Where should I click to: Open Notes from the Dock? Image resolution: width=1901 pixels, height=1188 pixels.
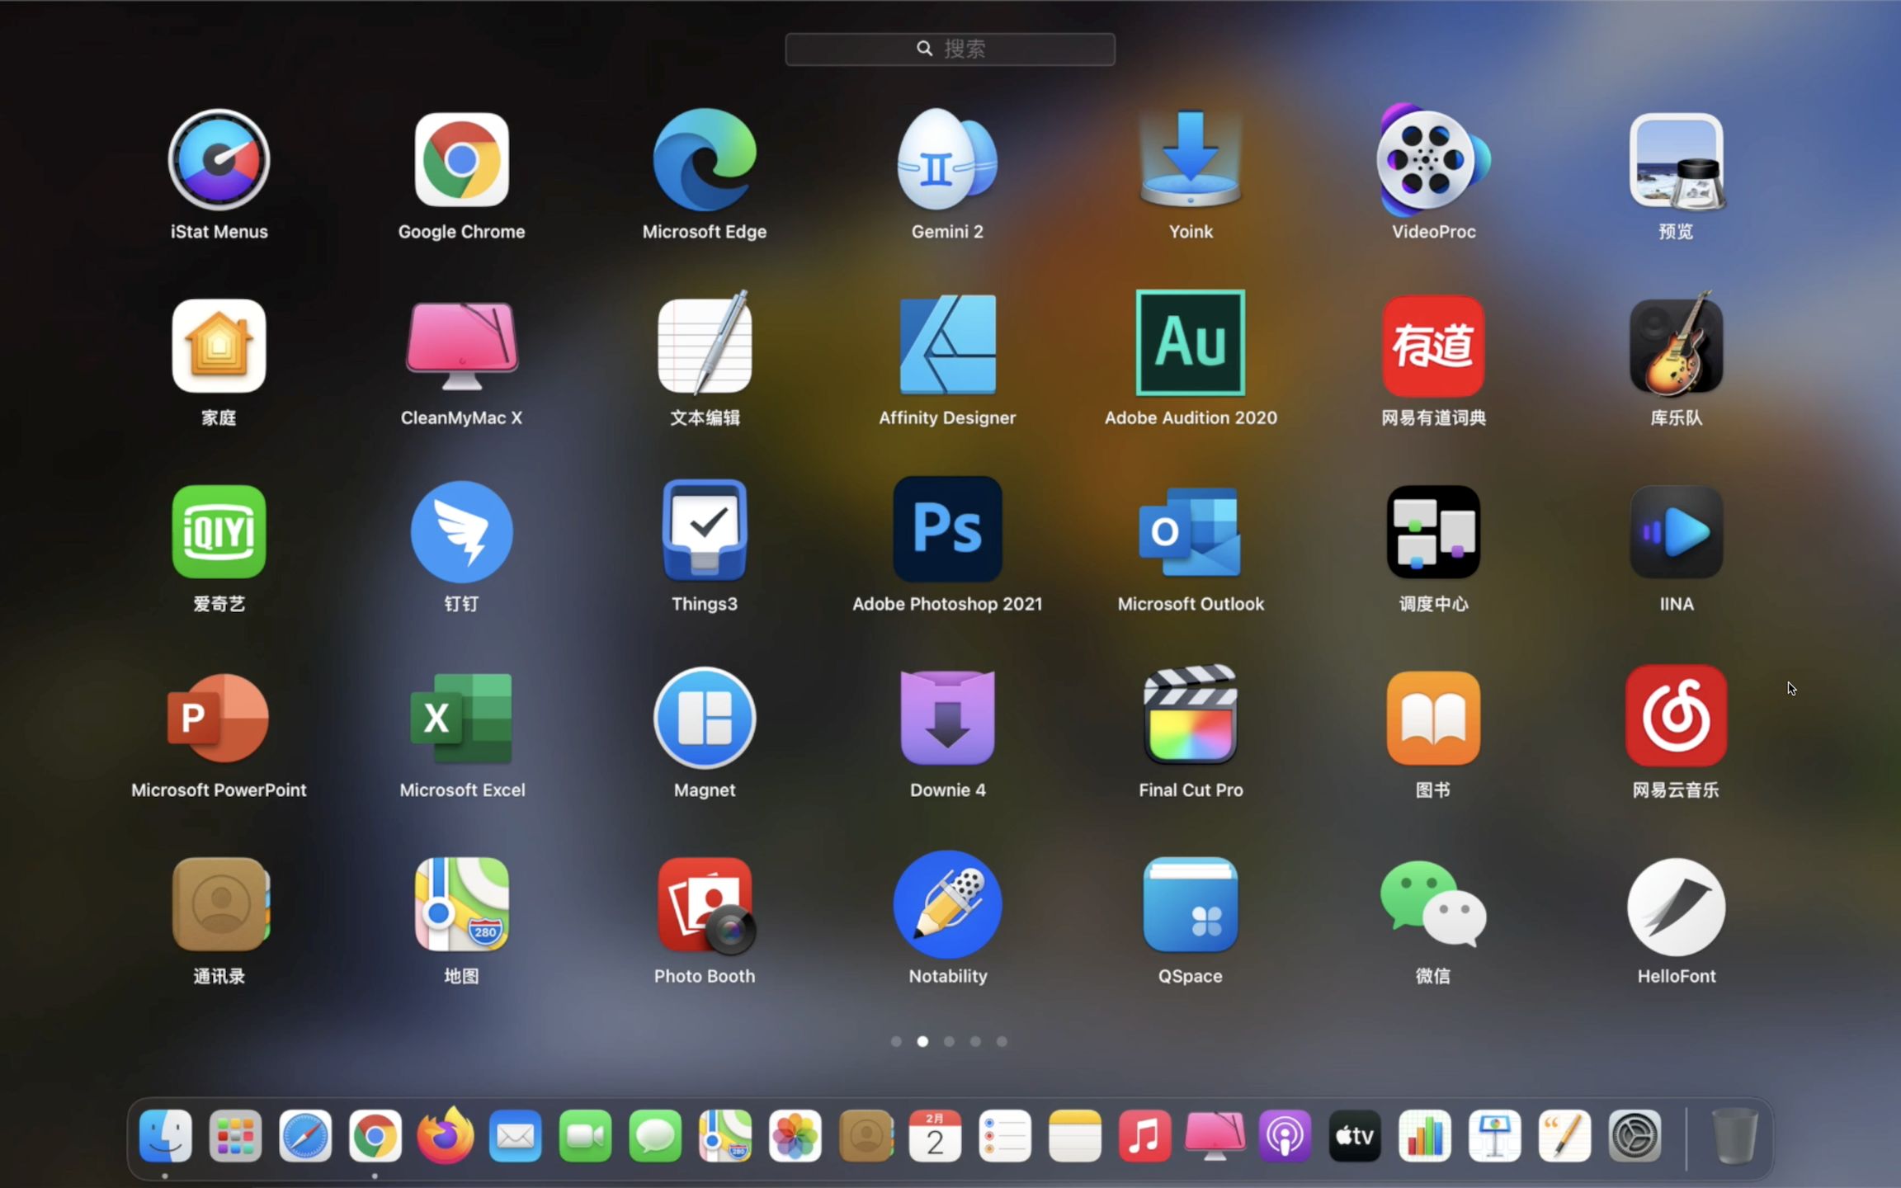[1074, 1136]
